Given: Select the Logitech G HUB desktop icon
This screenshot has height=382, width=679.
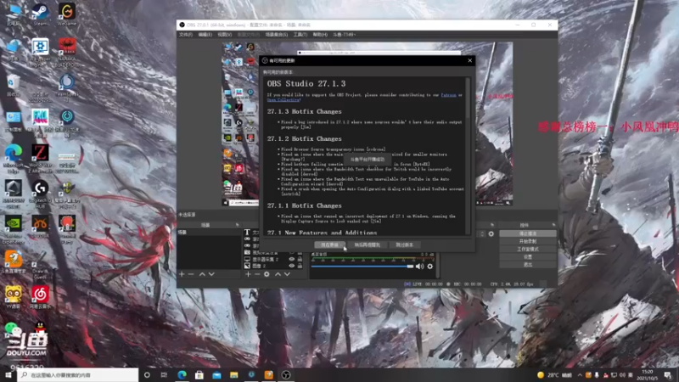Looking at the screenshot, I should (40, 194).
